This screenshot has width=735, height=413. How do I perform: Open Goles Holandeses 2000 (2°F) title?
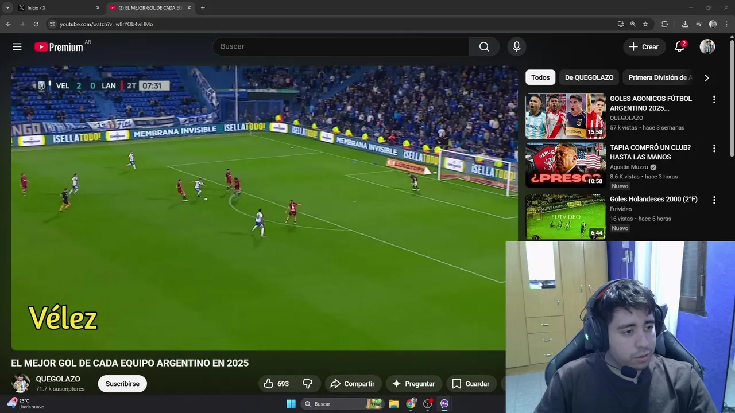(653, 199)
